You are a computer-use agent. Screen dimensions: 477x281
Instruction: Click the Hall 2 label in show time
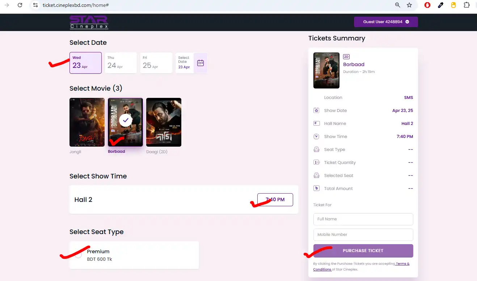[x=83, y=200]
